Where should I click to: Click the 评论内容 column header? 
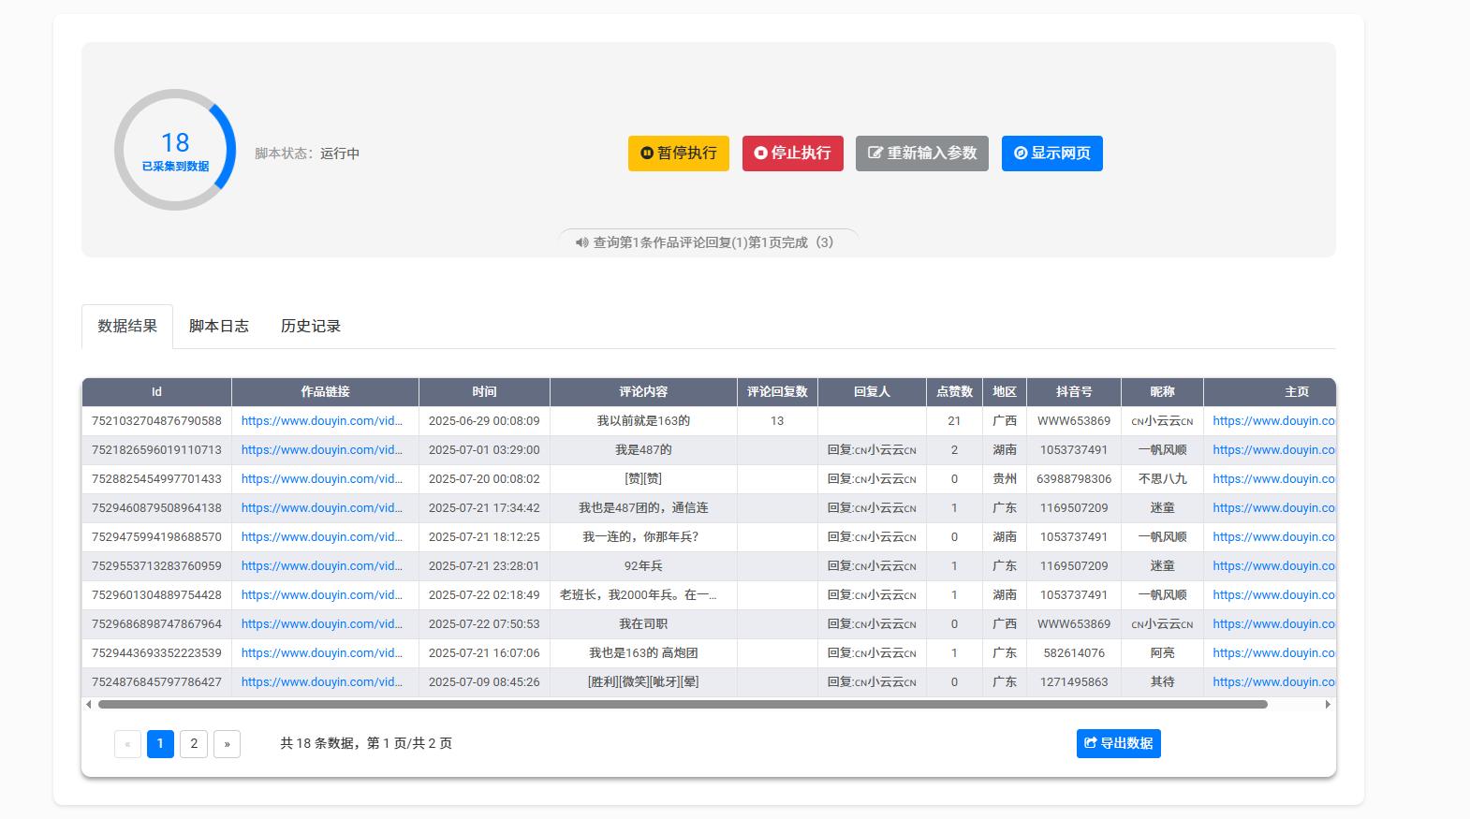[643, 392]
